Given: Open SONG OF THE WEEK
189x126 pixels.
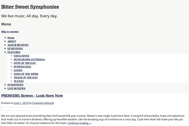Looking at the screenshot, I should pyautogui.click(x=26, y=74).
